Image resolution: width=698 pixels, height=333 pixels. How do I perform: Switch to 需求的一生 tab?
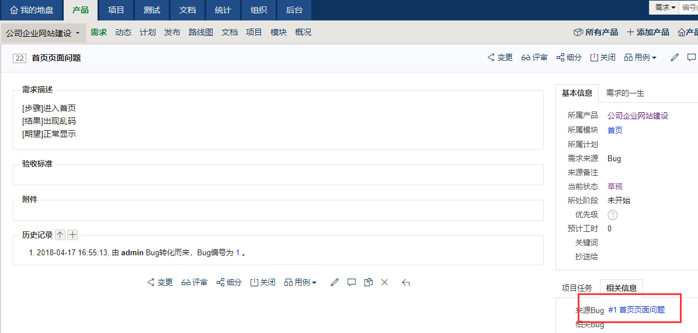click(625, 93)
